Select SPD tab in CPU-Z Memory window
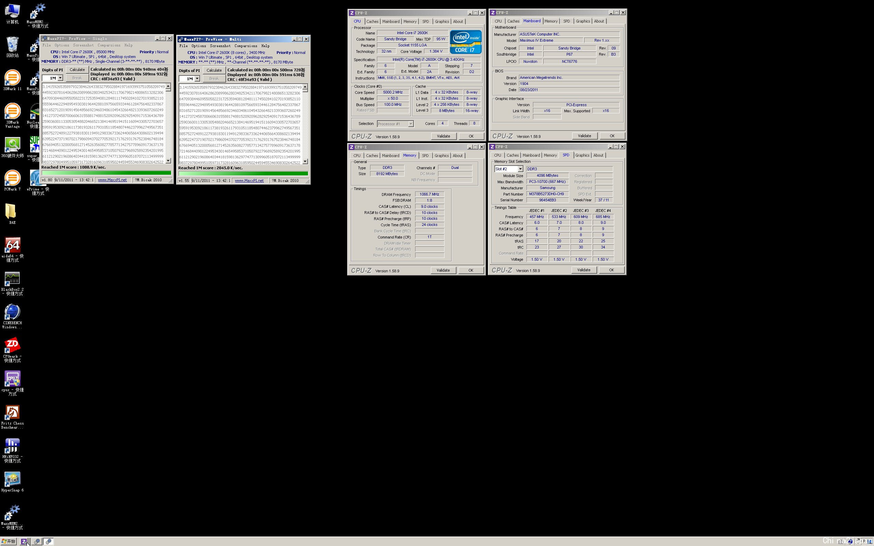 (425, 156)
